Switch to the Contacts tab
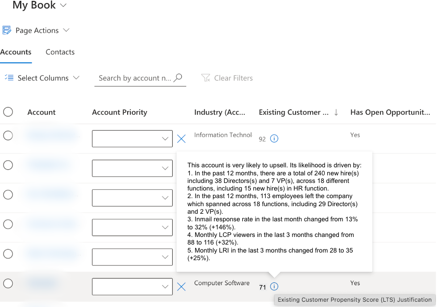The width and height of the screenshot is (438, 307). click(60, 52)
